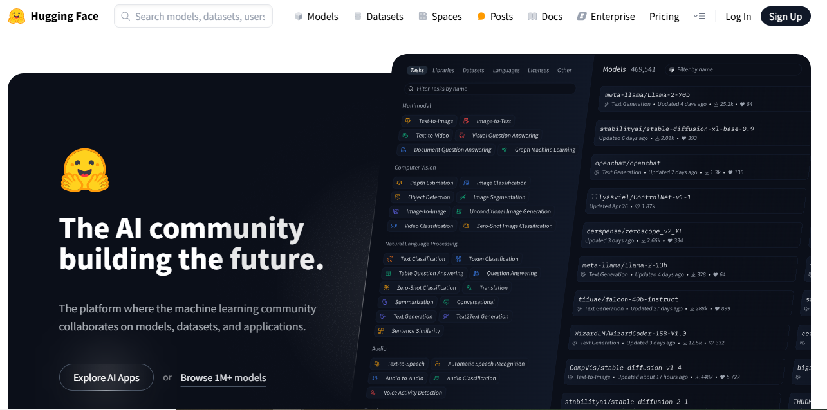This screenshot has height=410, width=827.
Task: Click the Hugging Face emoji logo in the header
Action: [x=17, y=16]
